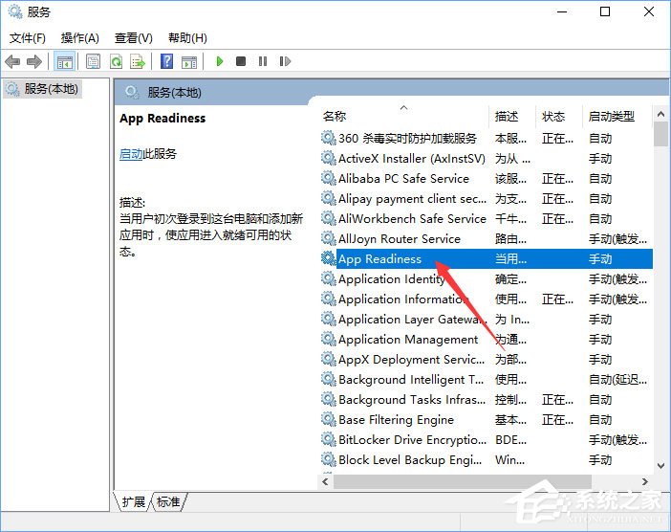Click gear icon of ActiveX Installer row
This screenshot has width=671, height=532.
pos(329,158)
